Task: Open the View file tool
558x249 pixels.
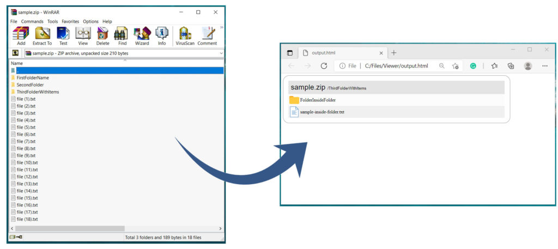Action: 83,35
